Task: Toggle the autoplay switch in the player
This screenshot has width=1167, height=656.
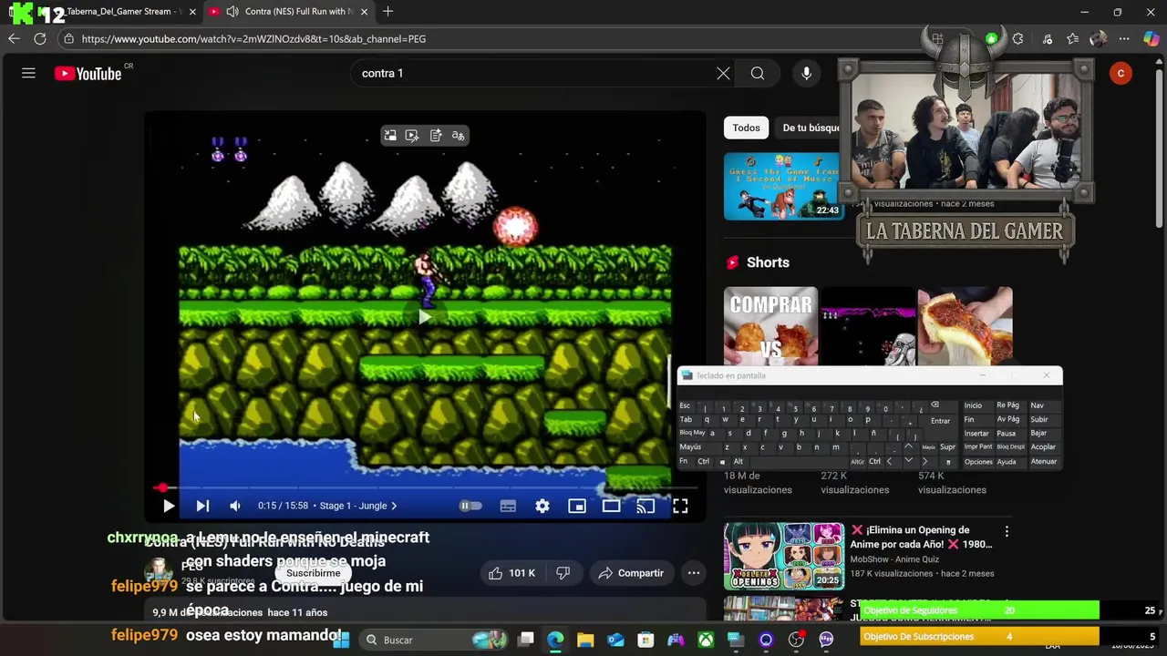Action: [470, 506]
